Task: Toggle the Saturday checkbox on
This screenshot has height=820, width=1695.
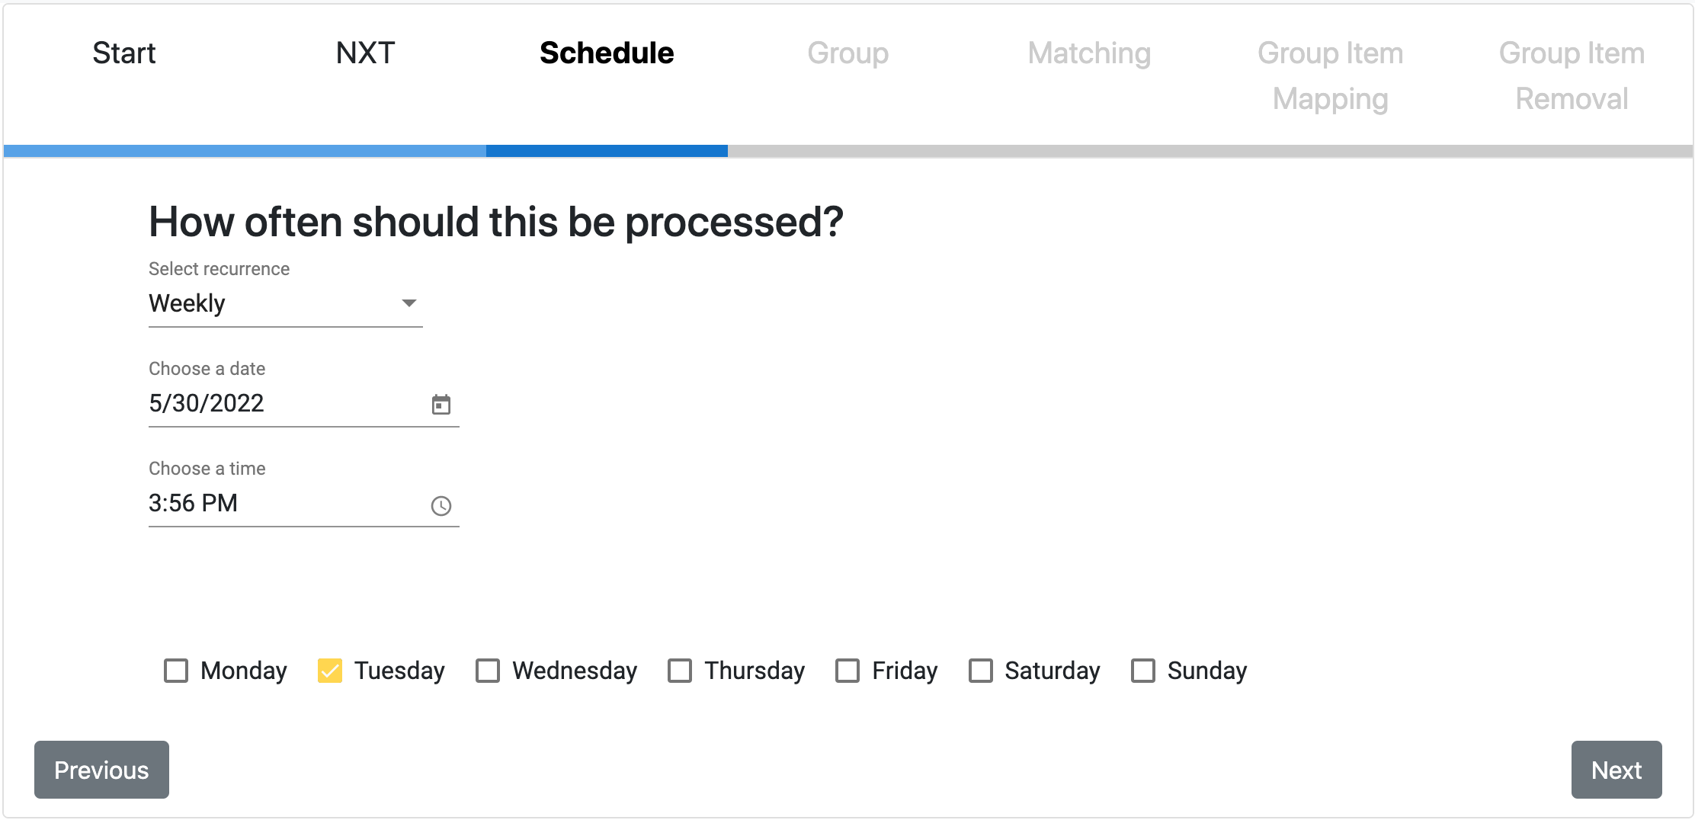Action: pos(981,671)
